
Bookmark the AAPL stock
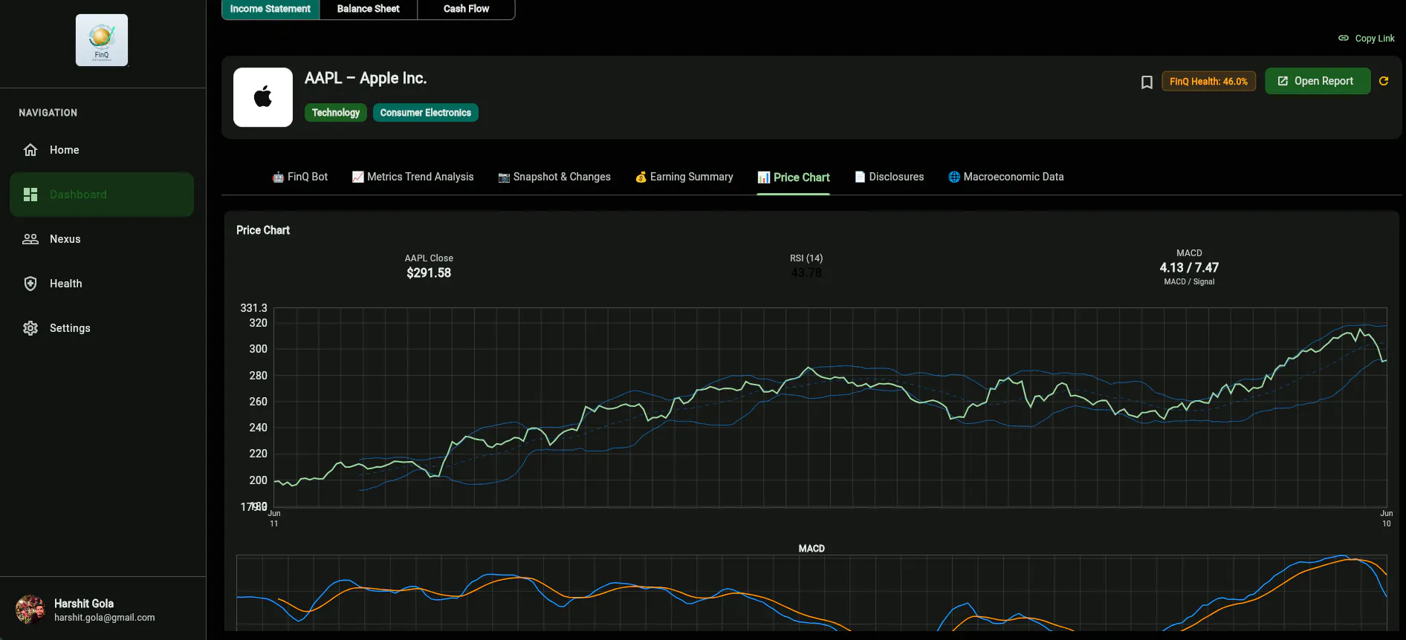(x=1147, y=82)
